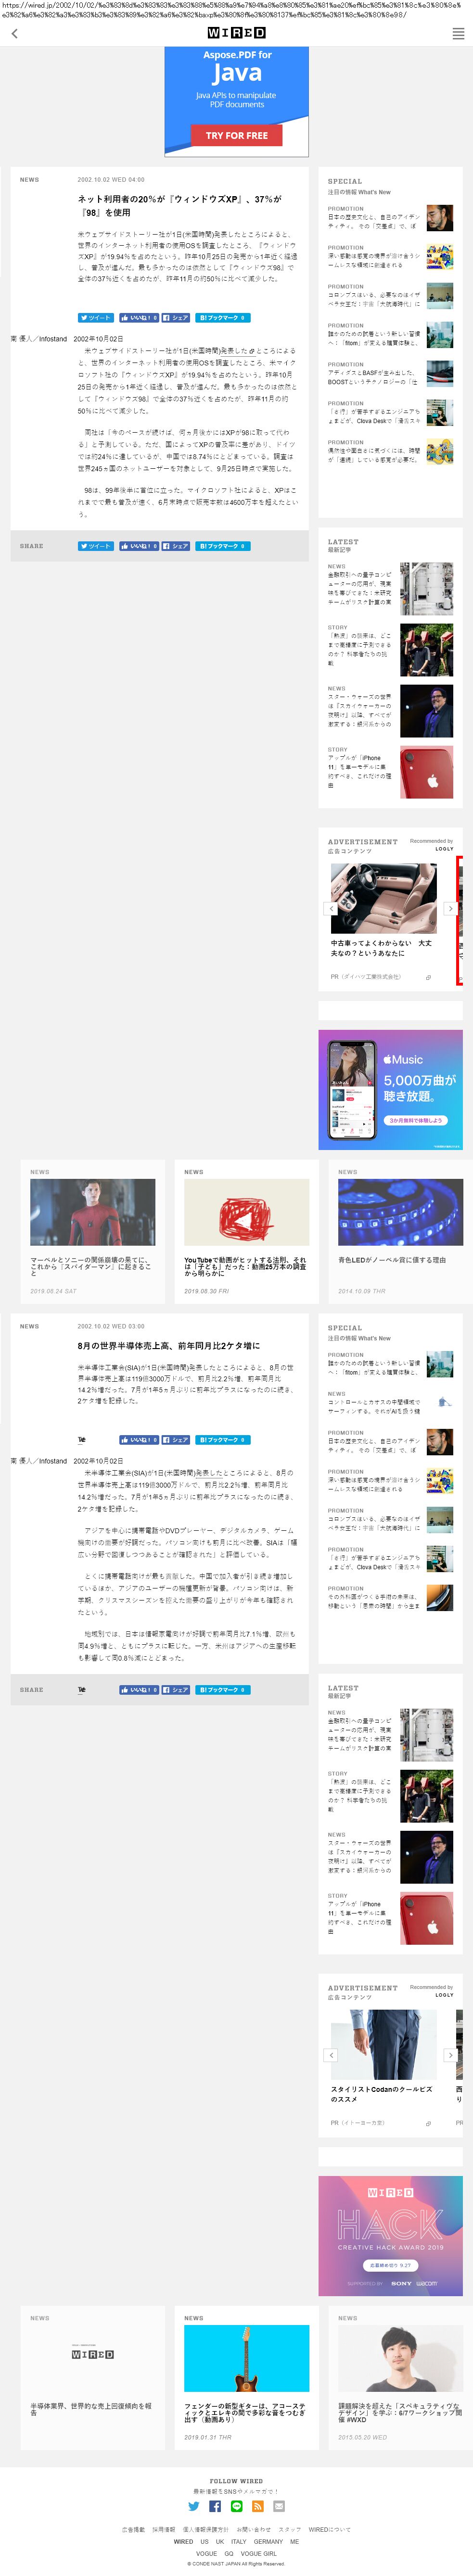
Task: Click the WIRED Creative Hack Award 2019 banner
Action: (390, 2235)
